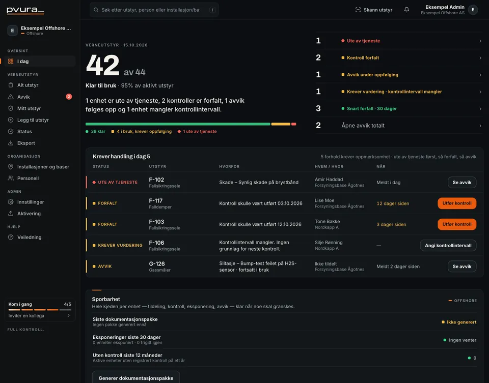
Task: Click the Aktivering upload icon
Action: 11,213
